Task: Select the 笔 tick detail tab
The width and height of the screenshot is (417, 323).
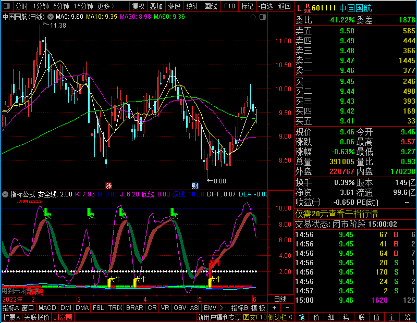Action: point(302,317)
